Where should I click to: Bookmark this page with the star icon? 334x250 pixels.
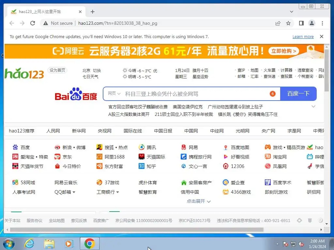(x=288, y=23)
